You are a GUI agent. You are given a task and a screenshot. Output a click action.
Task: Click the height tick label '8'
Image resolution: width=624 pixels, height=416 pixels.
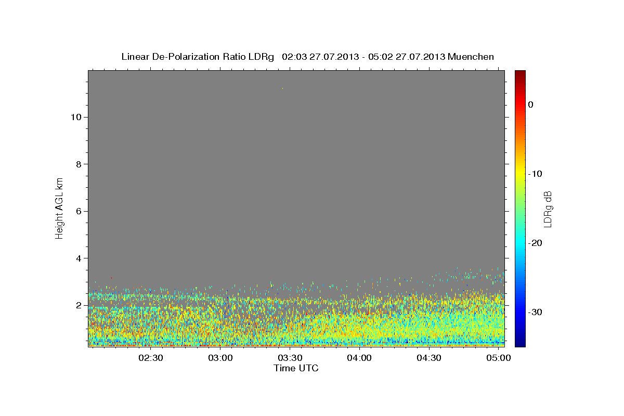[x=78, y=164]
